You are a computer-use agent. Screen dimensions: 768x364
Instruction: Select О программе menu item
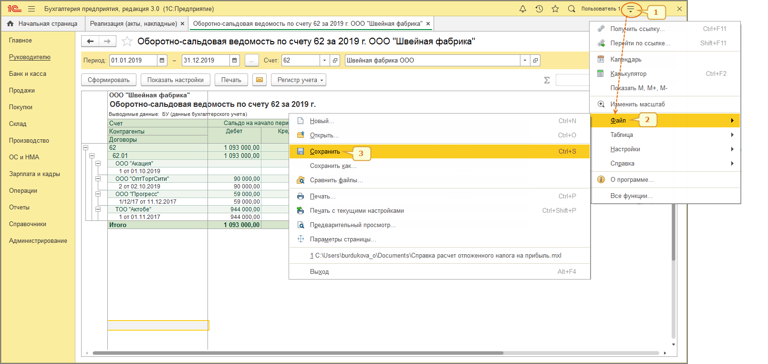pyautogui.click(x=665, y=179)
